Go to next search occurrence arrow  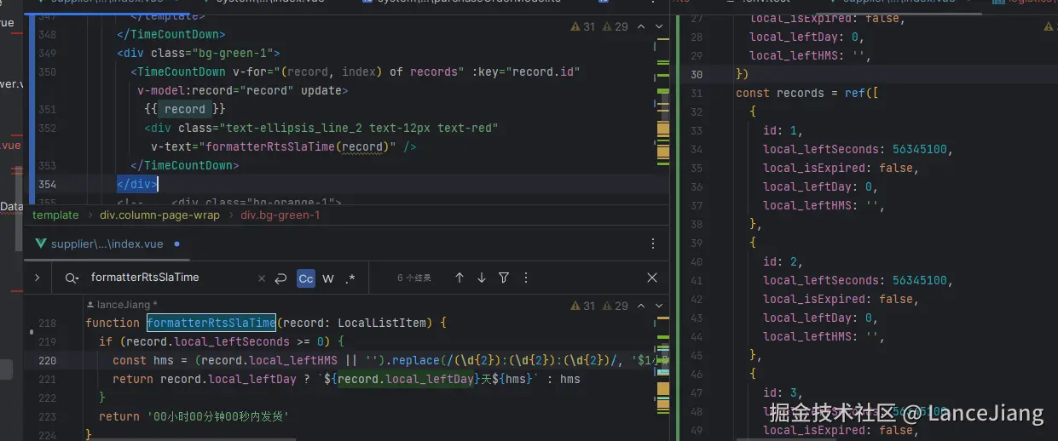482,278
